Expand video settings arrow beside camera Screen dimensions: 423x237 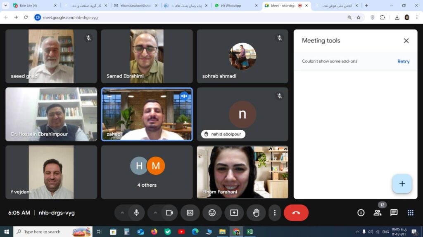[155, 213]
